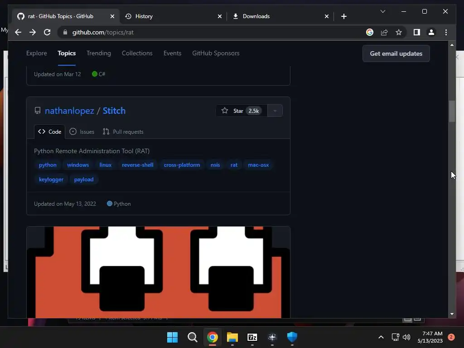The width and height of the screenshot is (464, 348).
Task: Click the cross-platform topic tag
Action: point(182,165)
